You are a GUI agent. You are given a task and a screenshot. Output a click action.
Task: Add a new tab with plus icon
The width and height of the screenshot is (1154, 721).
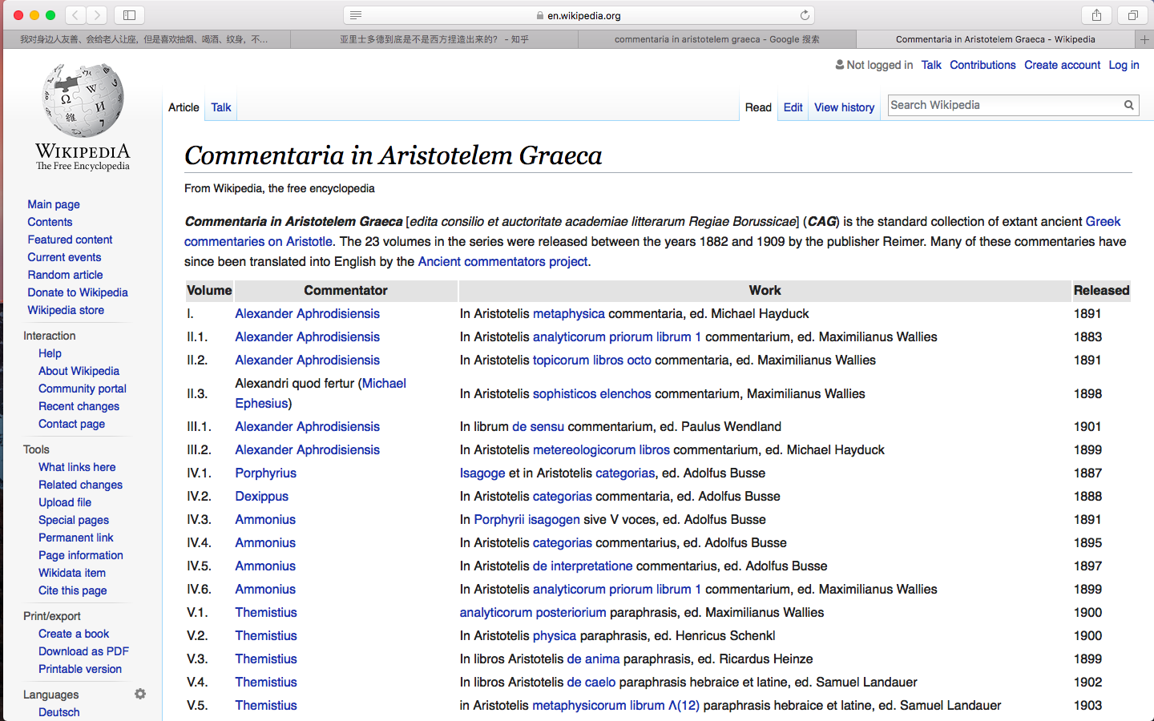click(x=1144, y=39)
